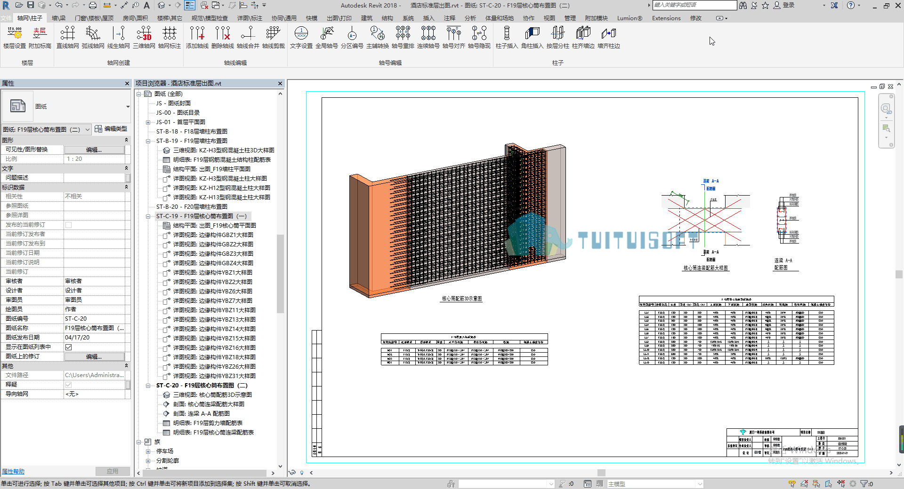
Task: Switch to the Extensions ribbon tab
Action: [x=666, y=18]
